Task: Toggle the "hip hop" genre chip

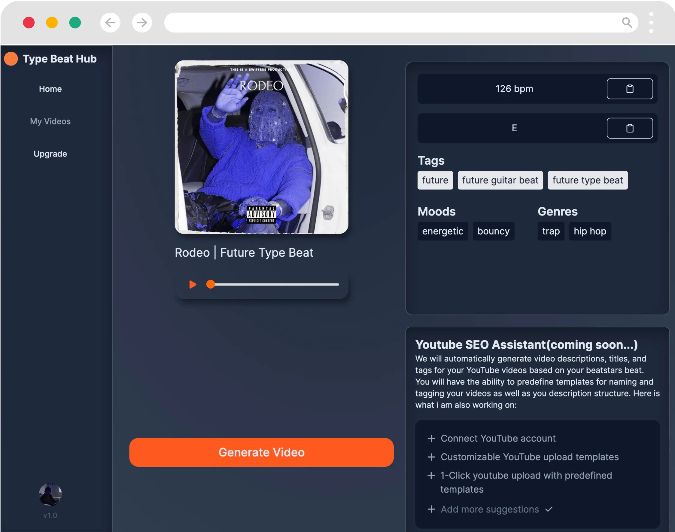Action: point(590,231)
